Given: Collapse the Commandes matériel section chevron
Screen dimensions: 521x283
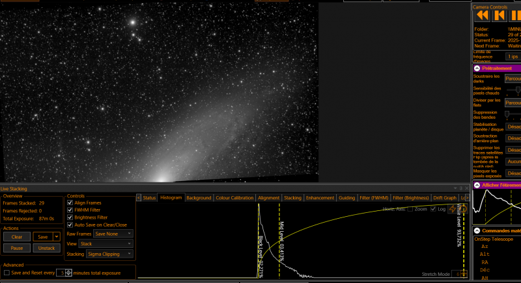Looking at the screenshot, I should point(477,230).
